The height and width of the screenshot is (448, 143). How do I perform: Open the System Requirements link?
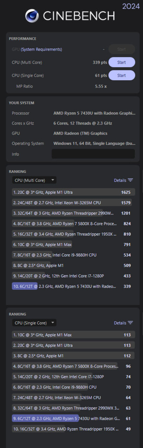[x=41, y=50]
